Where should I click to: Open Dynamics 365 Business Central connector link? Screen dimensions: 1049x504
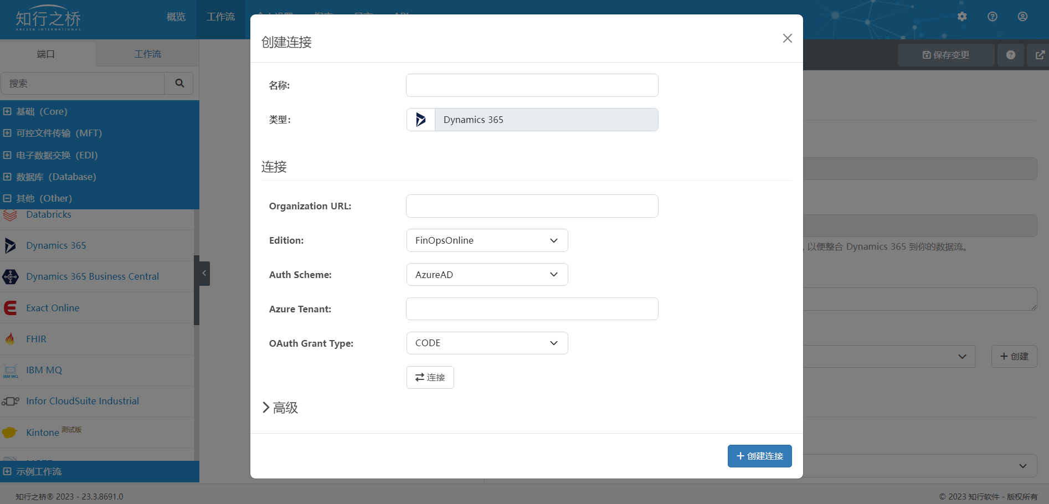click(x=92, y=276)
